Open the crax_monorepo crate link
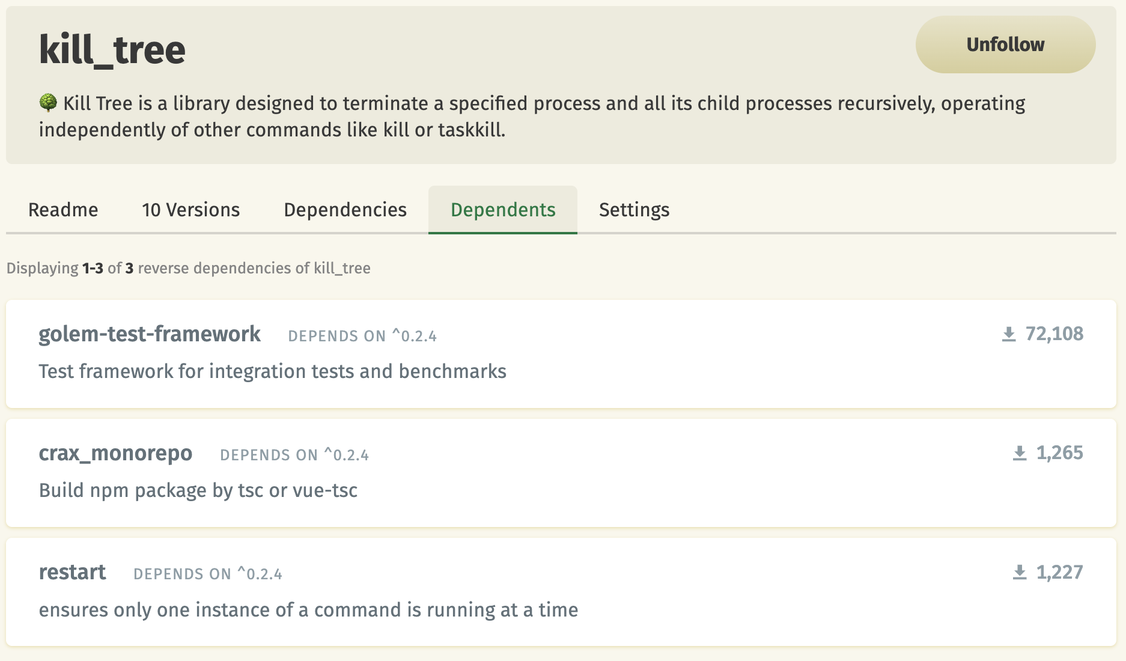The height and width of the screenshot is (661, 1126). 115,453
